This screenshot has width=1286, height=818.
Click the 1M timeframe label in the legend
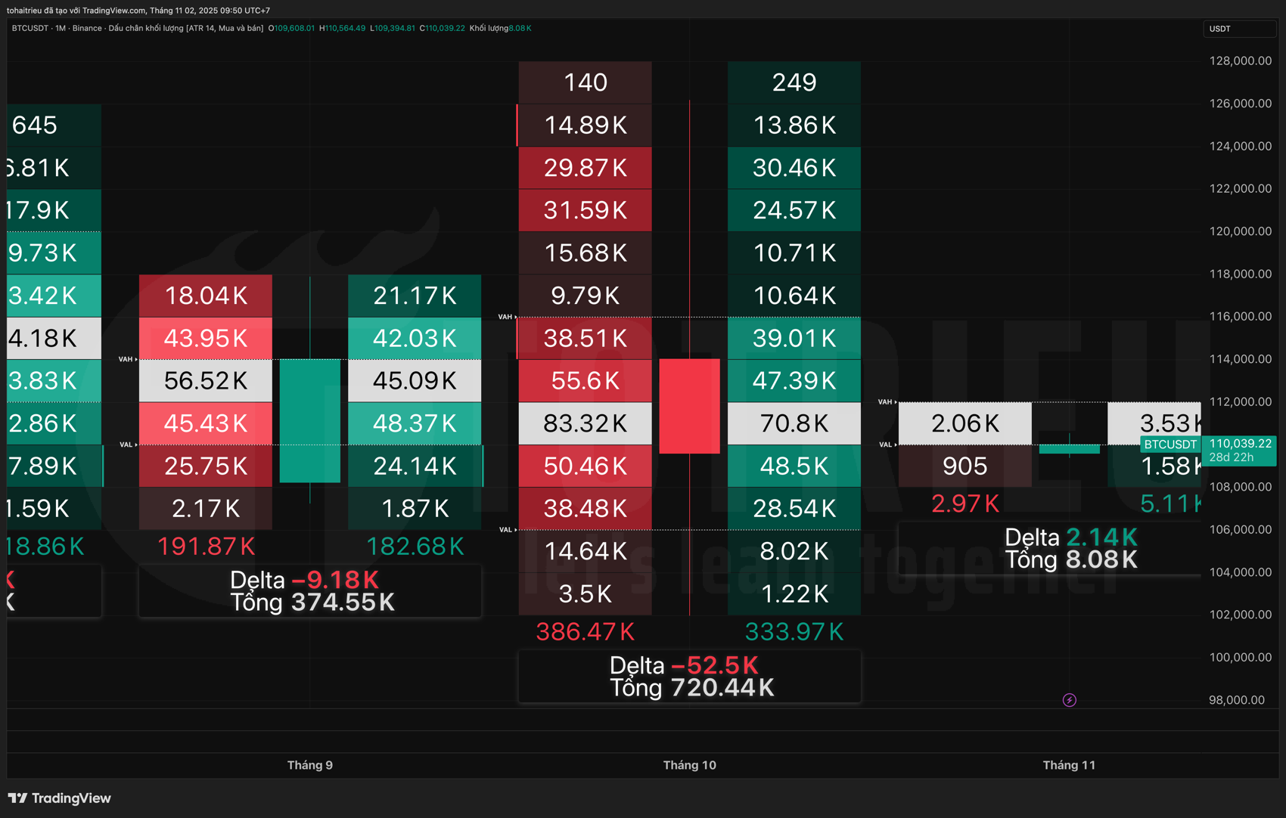click(59, 28)
